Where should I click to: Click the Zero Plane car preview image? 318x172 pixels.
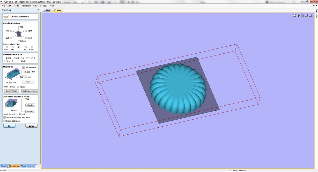click(11, 104)
